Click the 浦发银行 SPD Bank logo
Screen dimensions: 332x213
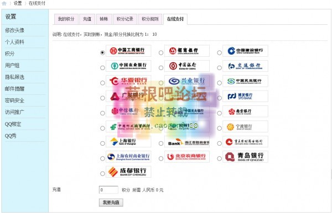click(x=245, y=96)
